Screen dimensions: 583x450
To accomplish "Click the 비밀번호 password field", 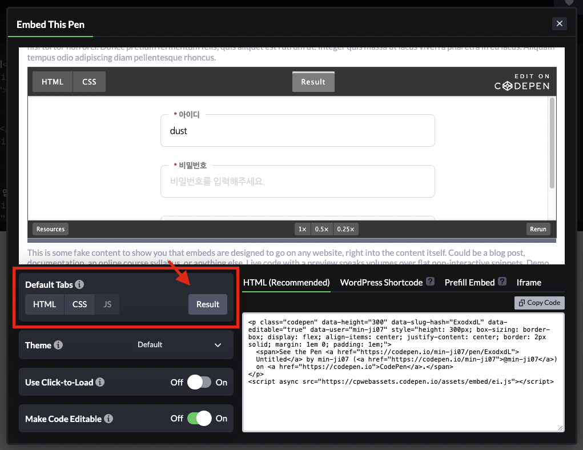I will point(298,182).
